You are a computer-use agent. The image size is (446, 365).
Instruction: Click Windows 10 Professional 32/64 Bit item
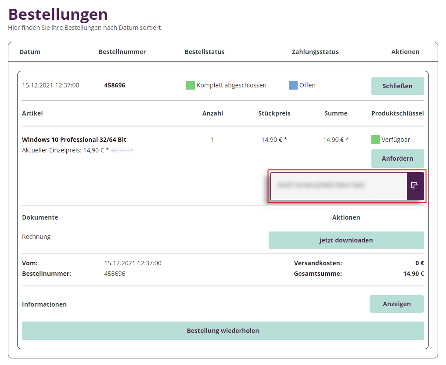[74, 140]
